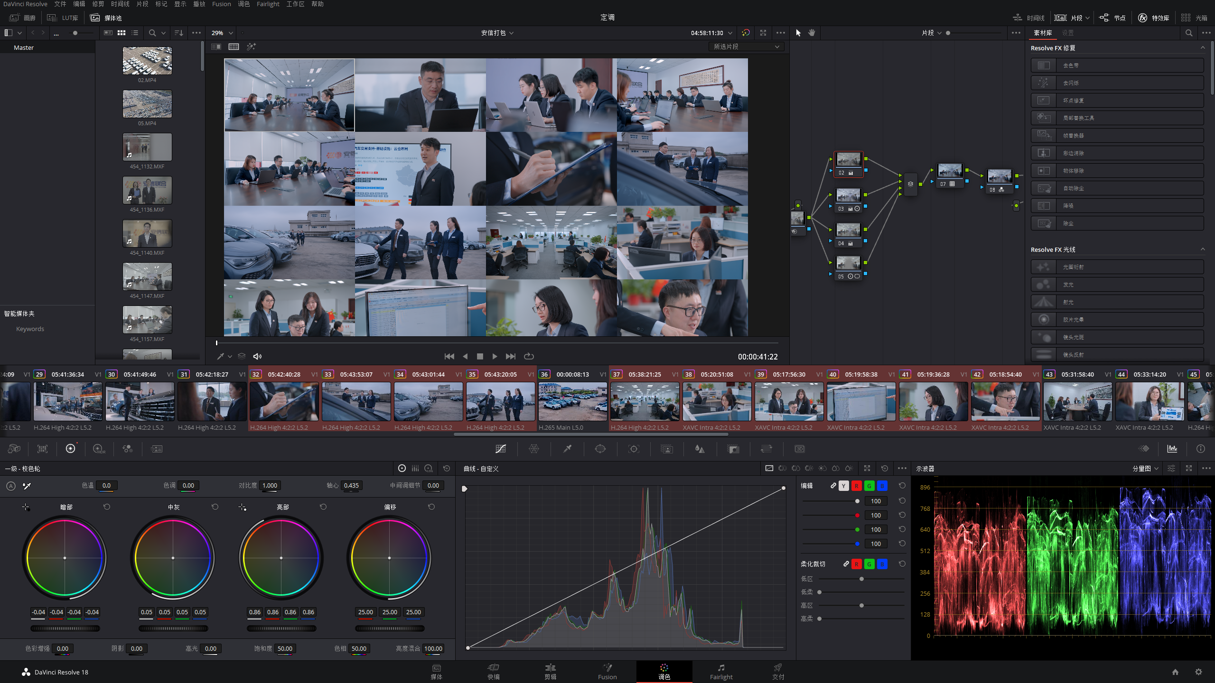
Task: Select the 镜头光斑 lens flare effect
Action: 1117,337
